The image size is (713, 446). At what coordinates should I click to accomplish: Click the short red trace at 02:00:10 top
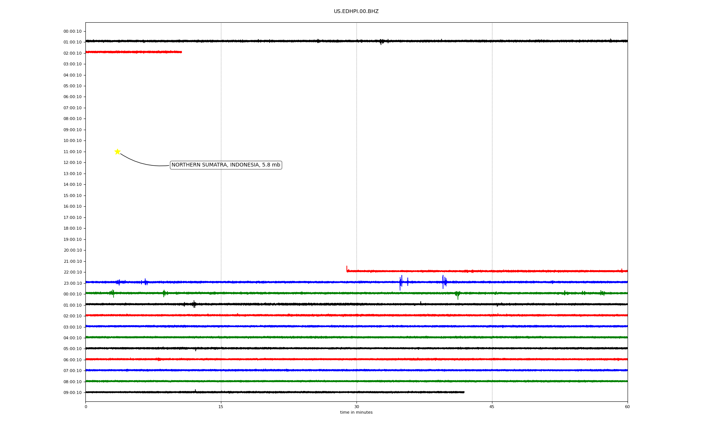pyautogui.click(x=134, y=52)
